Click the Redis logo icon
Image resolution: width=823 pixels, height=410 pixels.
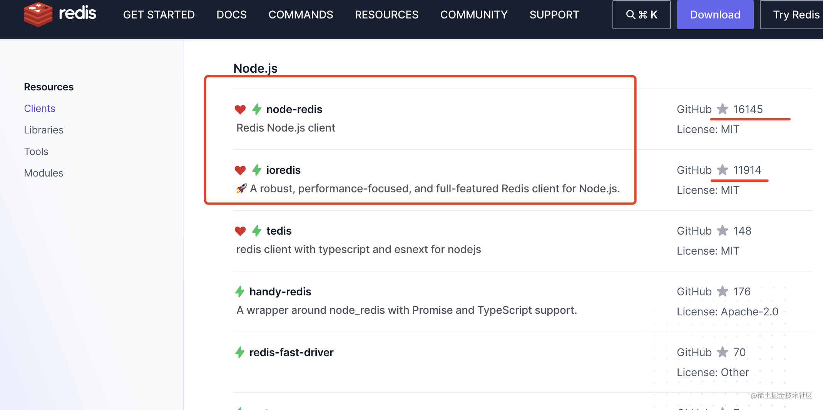tap(38, 14)
